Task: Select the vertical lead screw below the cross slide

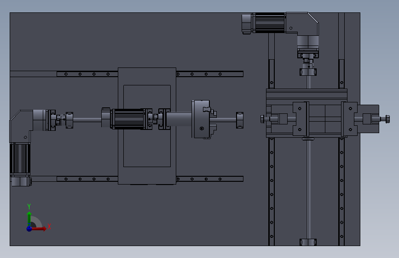Action: click(308, 189)
